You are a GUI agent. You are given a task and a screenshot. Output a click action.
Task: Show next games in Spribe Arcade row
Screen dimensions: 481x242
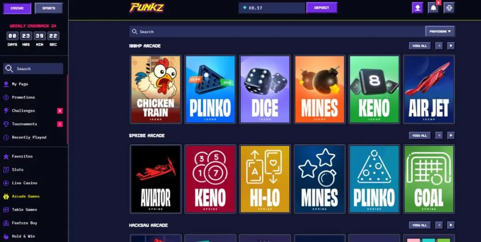tap(451, 135)
